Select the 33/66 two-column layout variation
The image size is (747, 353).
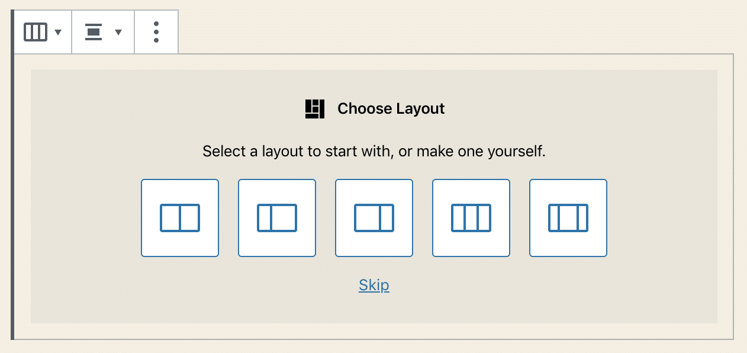click(277, 217)
